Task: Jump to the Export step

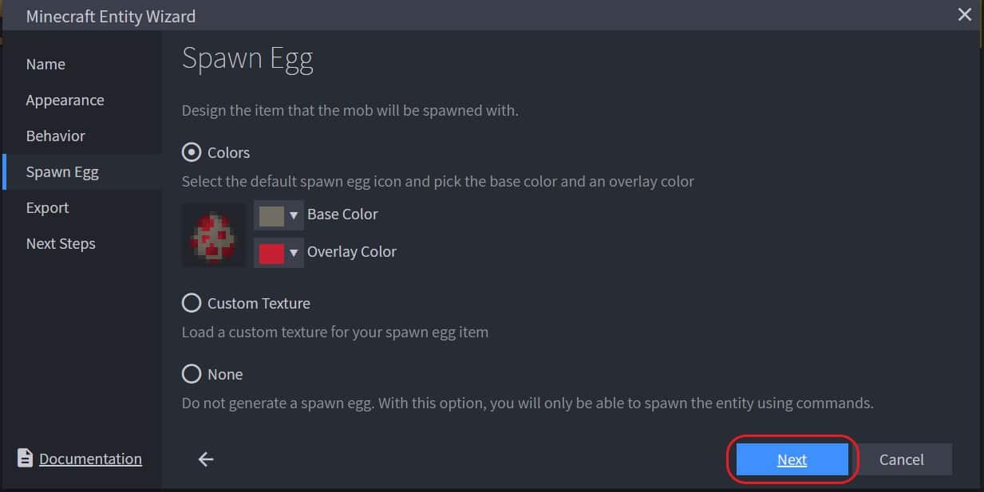Action: (x=47, y=207)
